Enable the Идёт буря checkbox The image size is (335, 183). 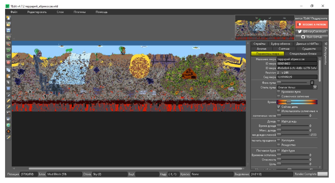coord(279,151)
